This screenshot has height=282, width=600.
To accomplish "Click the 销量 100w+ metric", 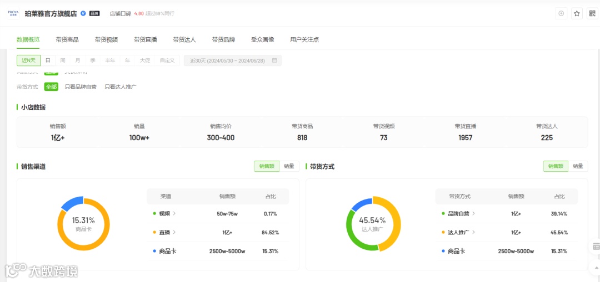I will pyautogui.click(x=139, y=132).
